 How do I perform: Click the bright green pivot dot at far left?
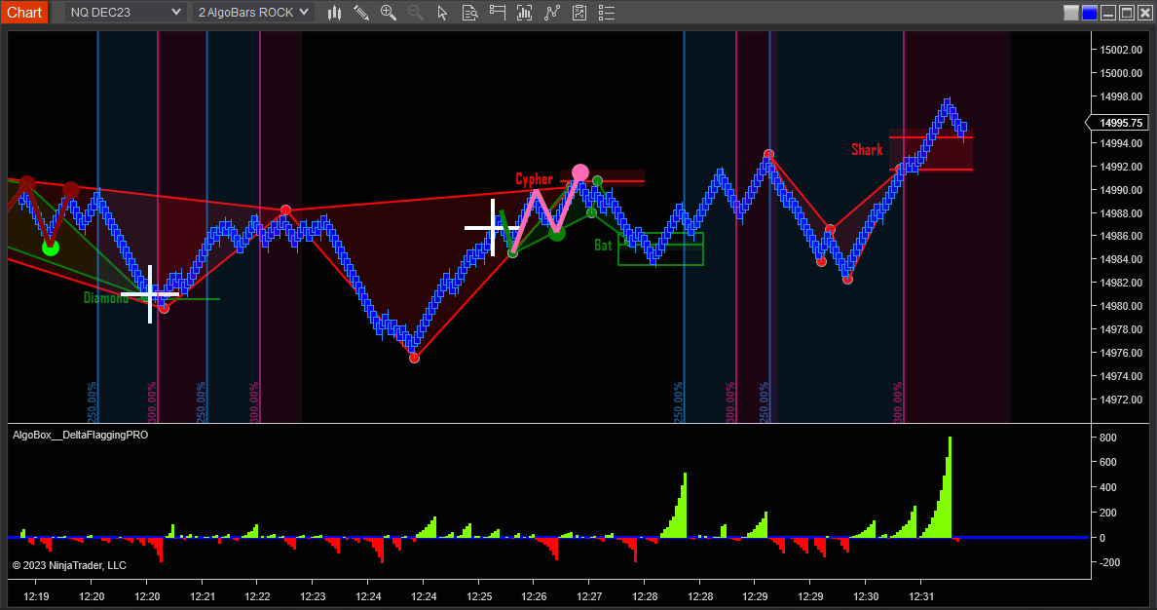(51, 248)
